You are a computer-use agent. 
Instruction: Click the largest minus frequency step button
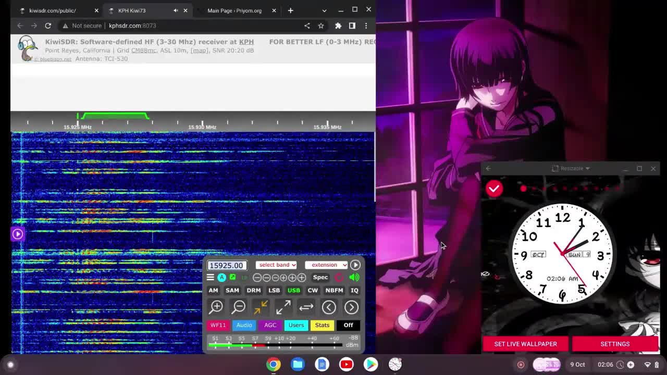pyautogui.click(x=257, y=278)
